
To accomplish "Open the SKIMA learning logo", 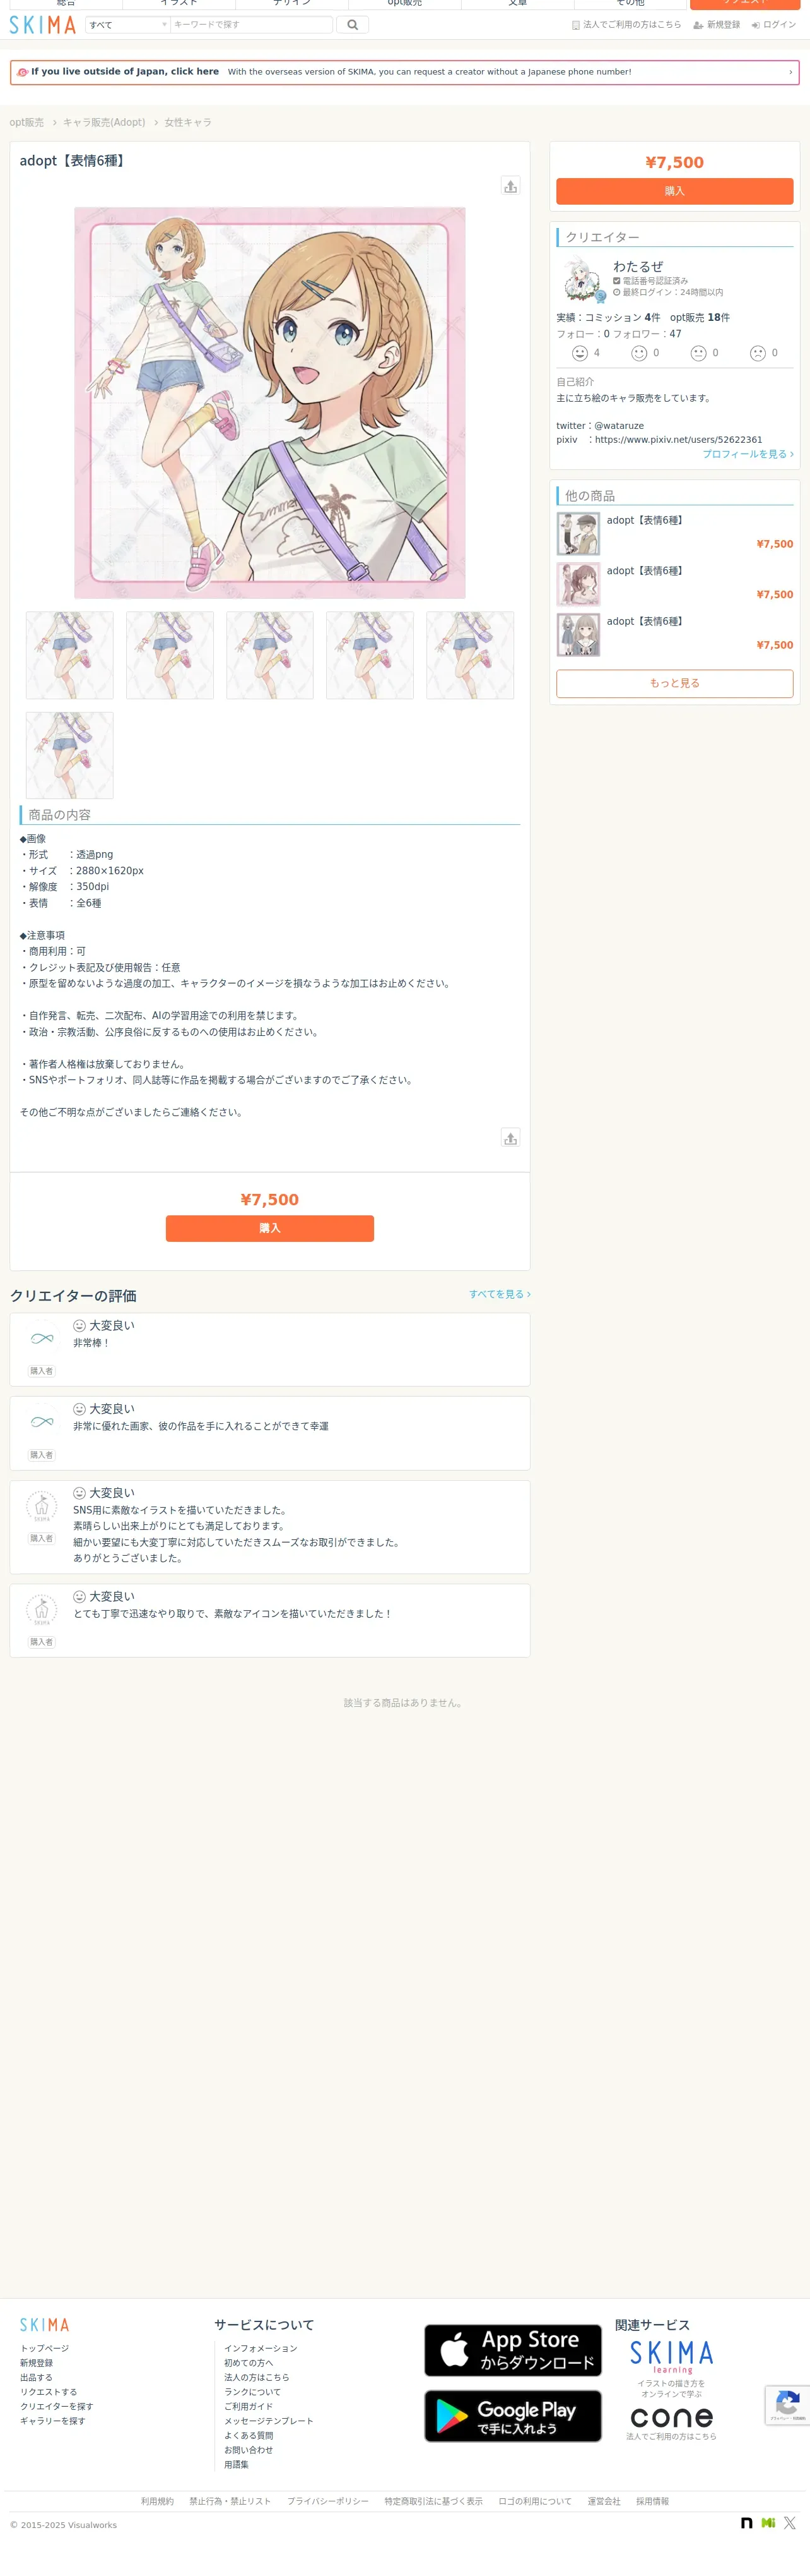I will tap(671, 2358).
